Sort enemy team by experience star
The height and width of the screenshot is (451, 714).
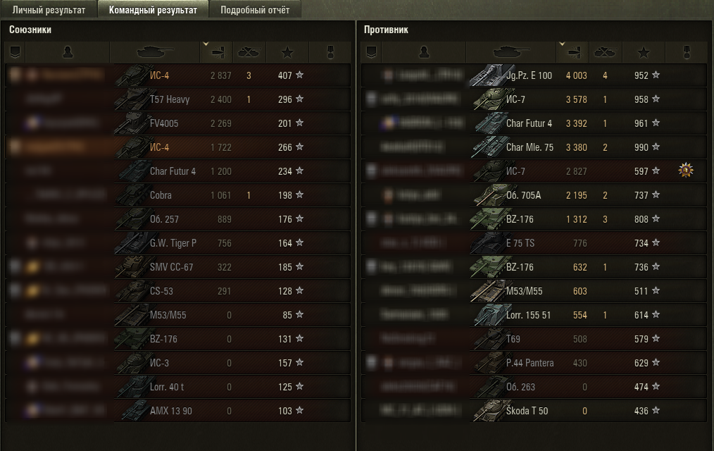[x=644, y=52]
